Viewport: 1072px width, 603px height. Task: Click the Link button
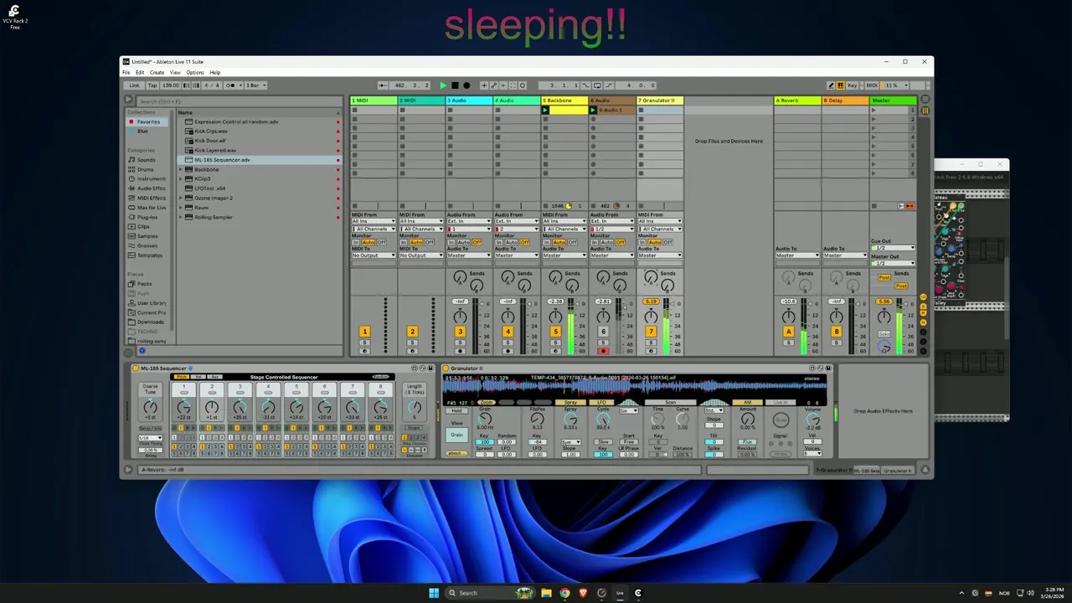tap(134, 85)
